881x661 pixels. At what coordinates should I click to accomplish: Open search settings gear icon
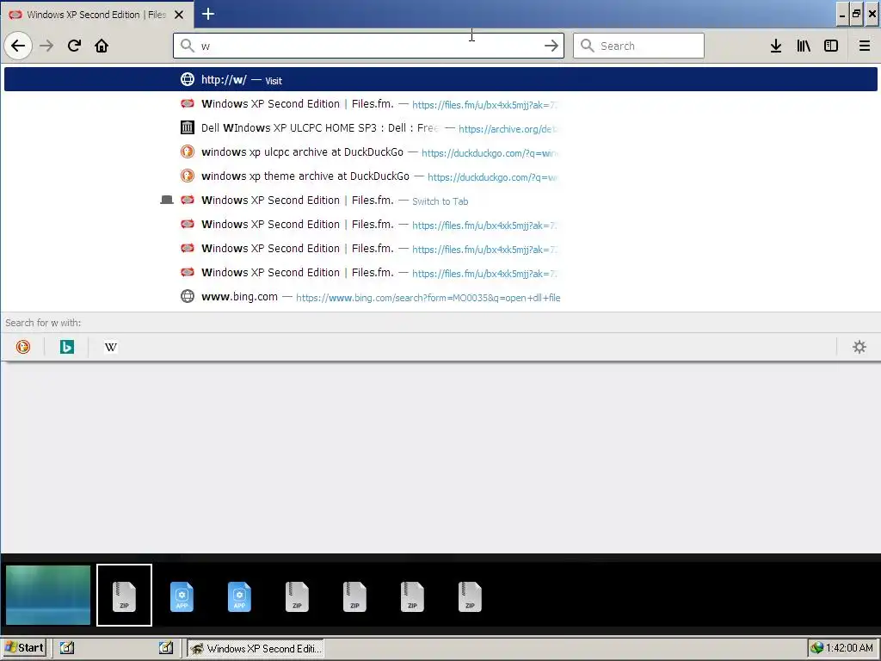pos(859,347)
